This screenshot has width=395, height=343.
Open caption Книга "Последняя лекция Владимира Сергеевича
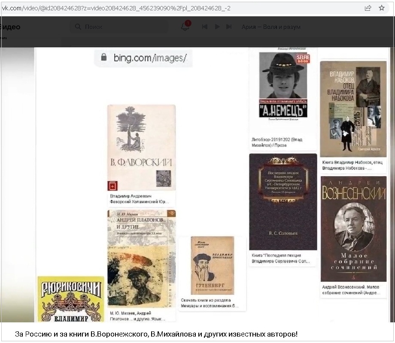281,258
